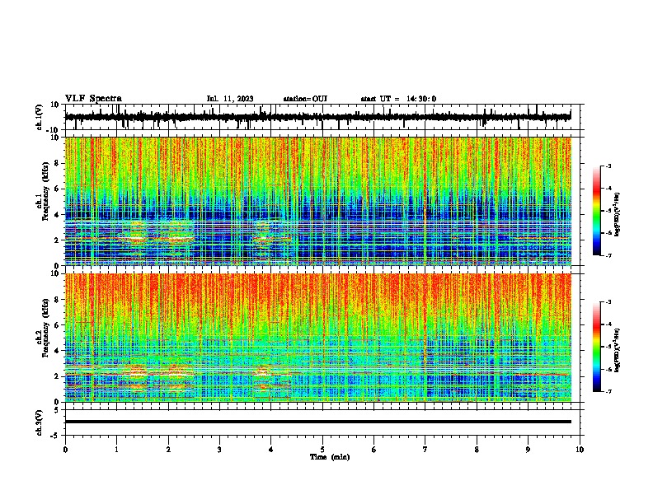Click the 4 kHz tick label on ch.1 axis
This screenshot has width=653, height=504.
click(x=58, y=215)
